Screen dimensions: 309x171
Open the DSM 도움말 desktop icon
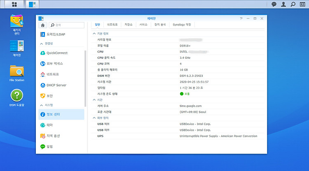coord(17,98)
